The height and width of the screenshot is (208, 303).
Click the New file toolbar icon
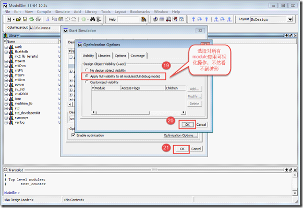[x=9, y=19]
